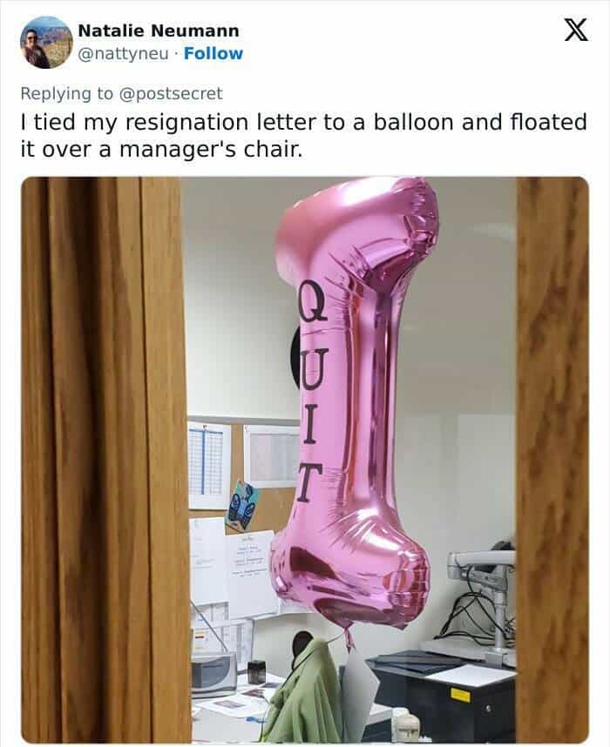The width and height of the screenshot is (610, 747).
Task: Open Natalie Neumann's profile avatar
Action: coord(46,43)
